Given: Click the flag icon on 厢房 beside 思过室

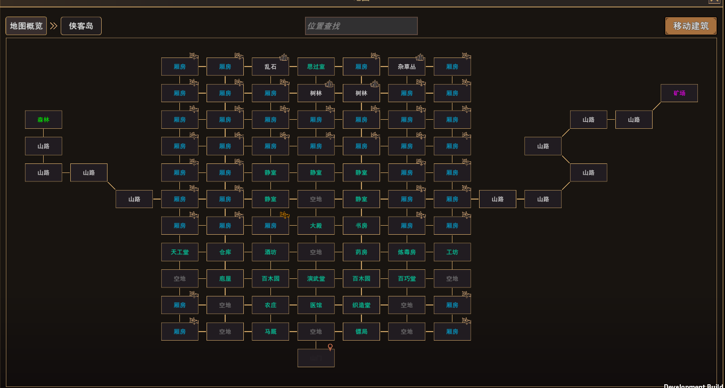Looking at the screenshot, I should [x=375, y=56].
